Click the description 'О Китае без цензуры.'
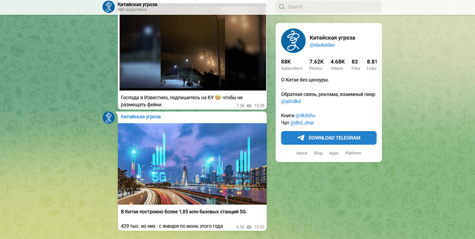The image size is (475, 239). (x=305, y=80)
